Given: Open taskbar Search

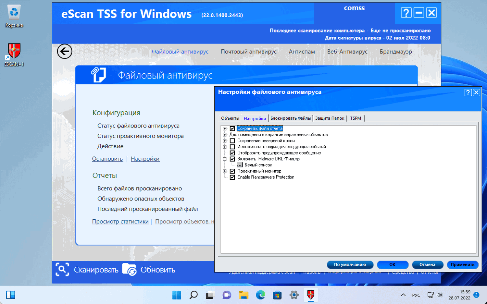Looking at the screenshot, I should pos(194,295).
